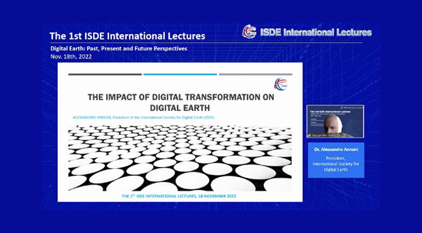Click the 'Alessandro ANNONI' name label on webcam

(326, 135)
